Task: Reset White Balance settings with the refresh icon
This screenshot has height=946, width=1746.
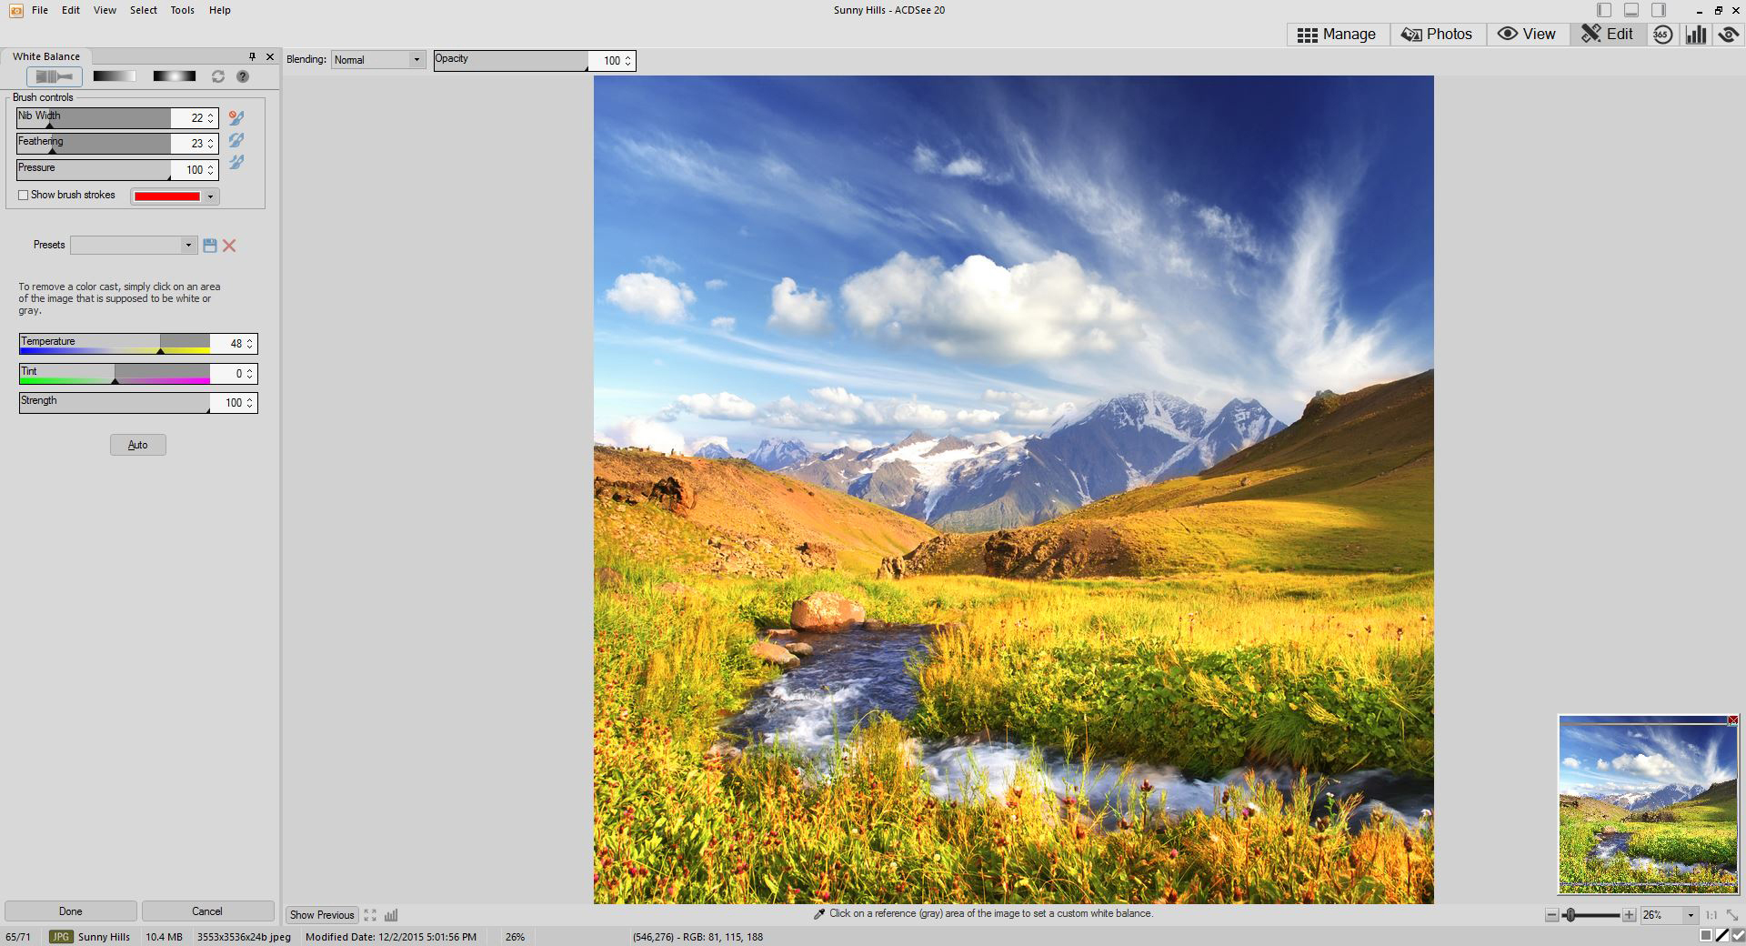Action: pyautogui.click(x=218, y=76)
